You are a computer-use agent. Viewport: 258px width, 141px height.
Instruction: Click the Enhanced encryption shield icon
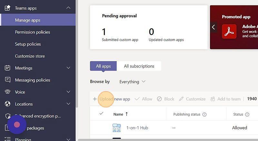point(8,116)
